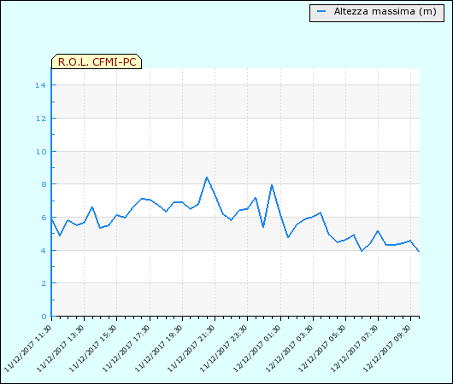Click the 0 label at the y-axis origin
453x384 pixels.
click(44, 317)
